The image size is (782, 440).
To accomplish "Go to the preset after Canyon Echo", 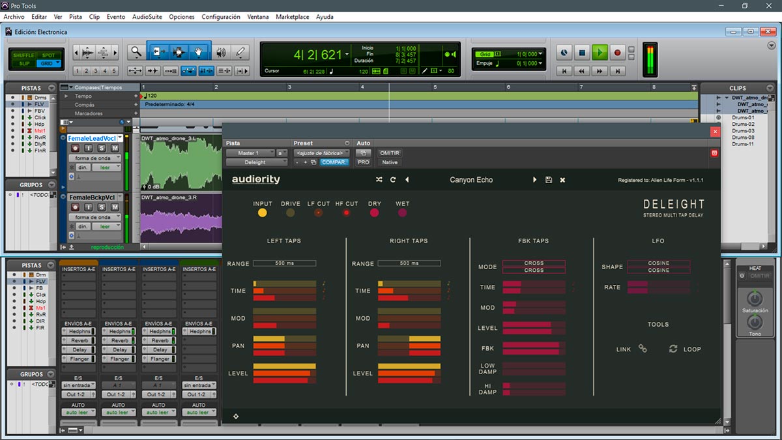I will coord(535,180).
